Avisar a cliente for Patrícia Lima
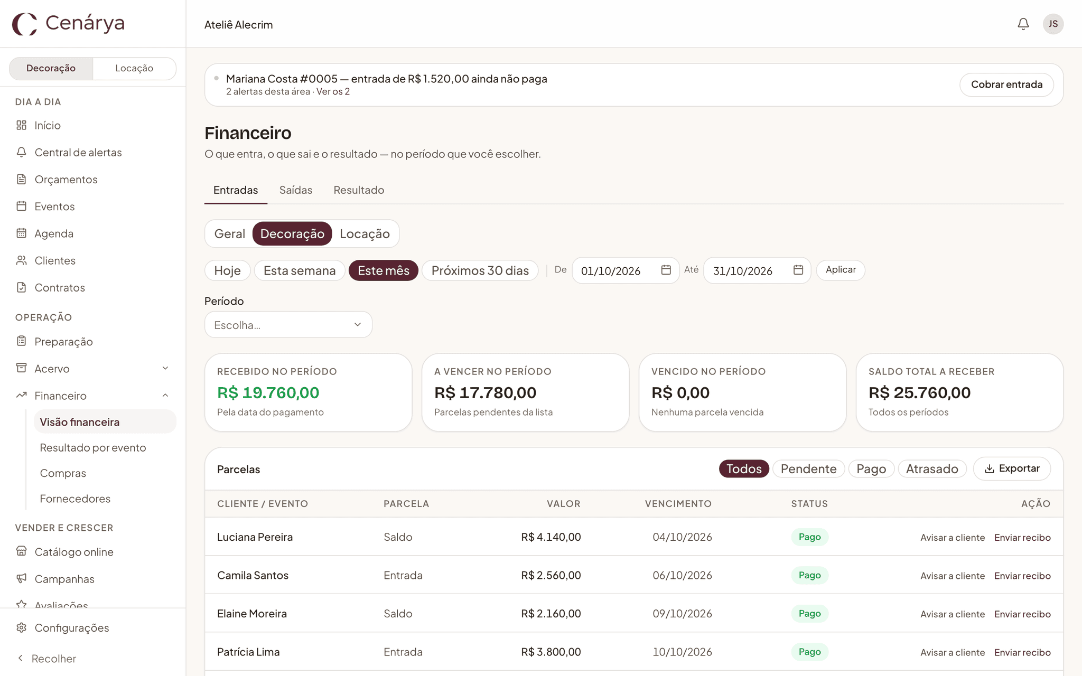Image resolution: width=1082 pixels, height=676 pixels. 953,652
